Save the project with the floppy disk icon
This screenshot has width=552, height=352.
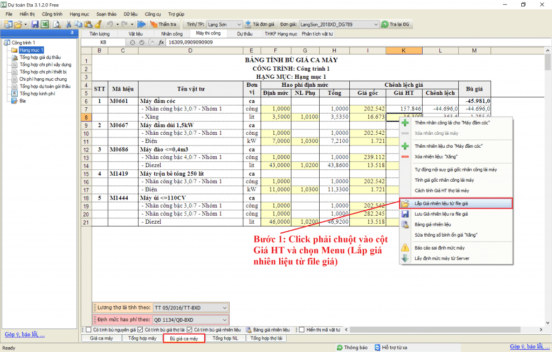point(35,24)
